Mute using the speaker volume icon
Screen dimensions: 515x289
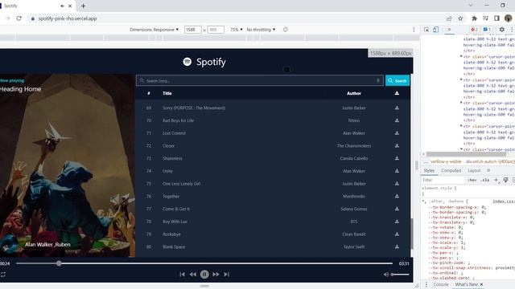click(386, 275)
